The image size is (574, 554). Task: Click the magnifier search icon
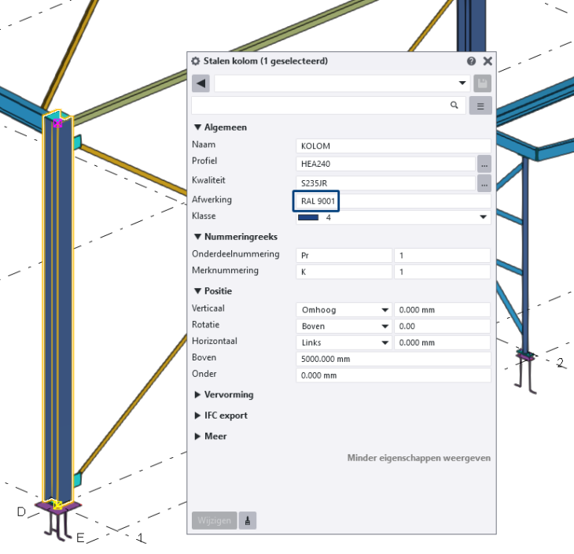click(454, 105)
